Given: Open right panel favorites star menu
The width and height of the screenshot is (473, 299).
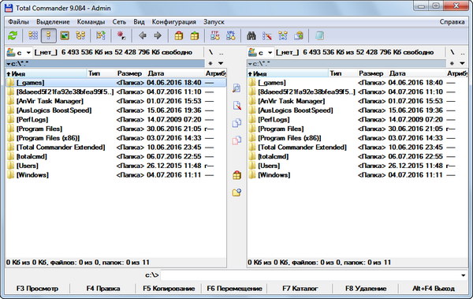Looking at the screenshot, I should point(452,63).
